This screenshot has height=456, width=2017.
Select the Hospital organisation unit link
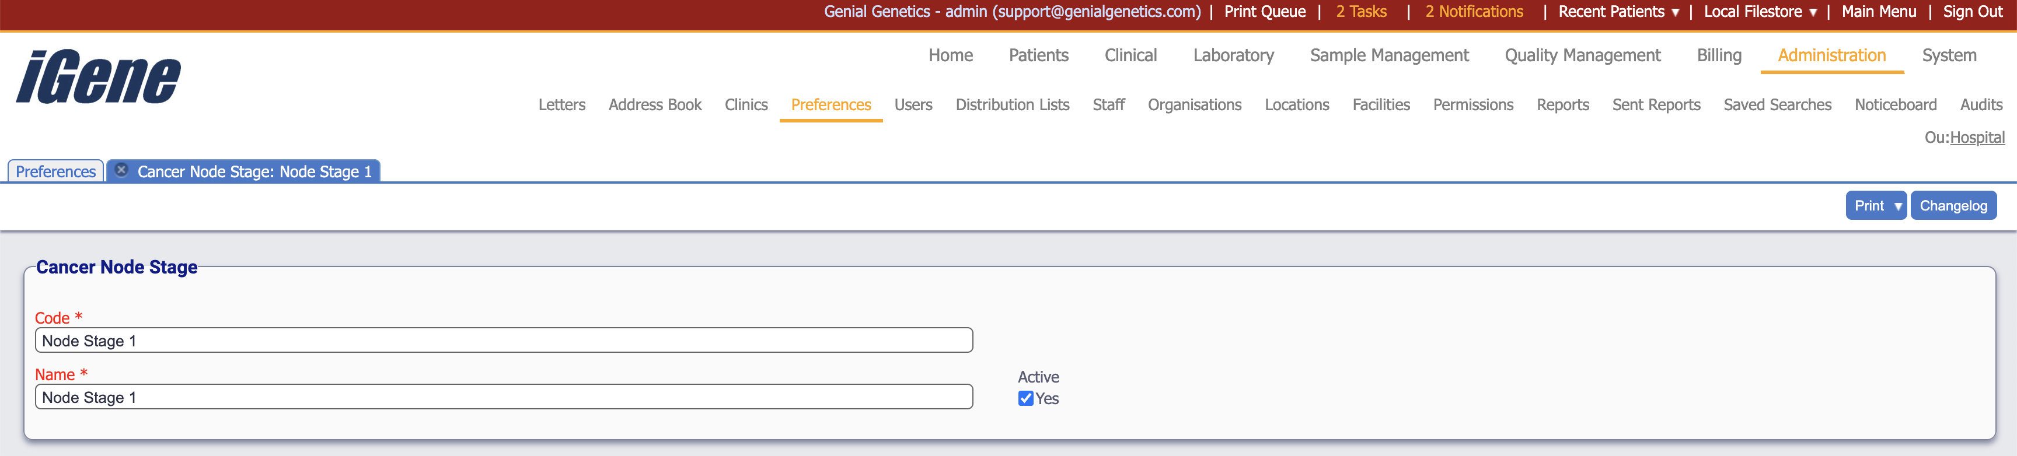[x=1976, y=138]
